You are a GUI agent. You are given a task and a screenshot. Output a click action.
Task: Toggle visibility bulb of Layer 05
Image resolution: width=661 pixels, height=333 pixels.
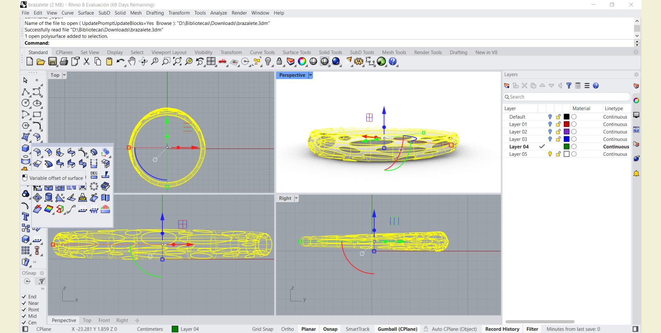click(550, 154)
